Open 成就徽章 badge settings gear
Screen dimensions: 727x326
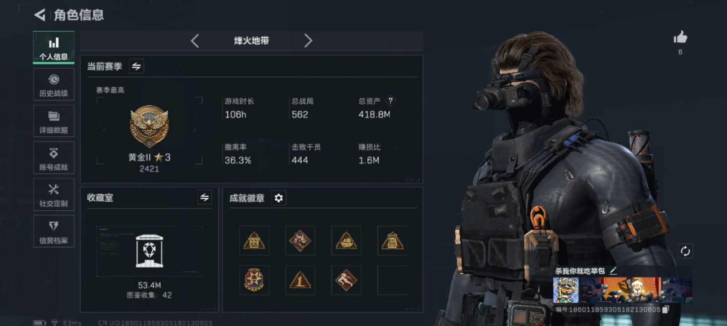coord(279,198)
